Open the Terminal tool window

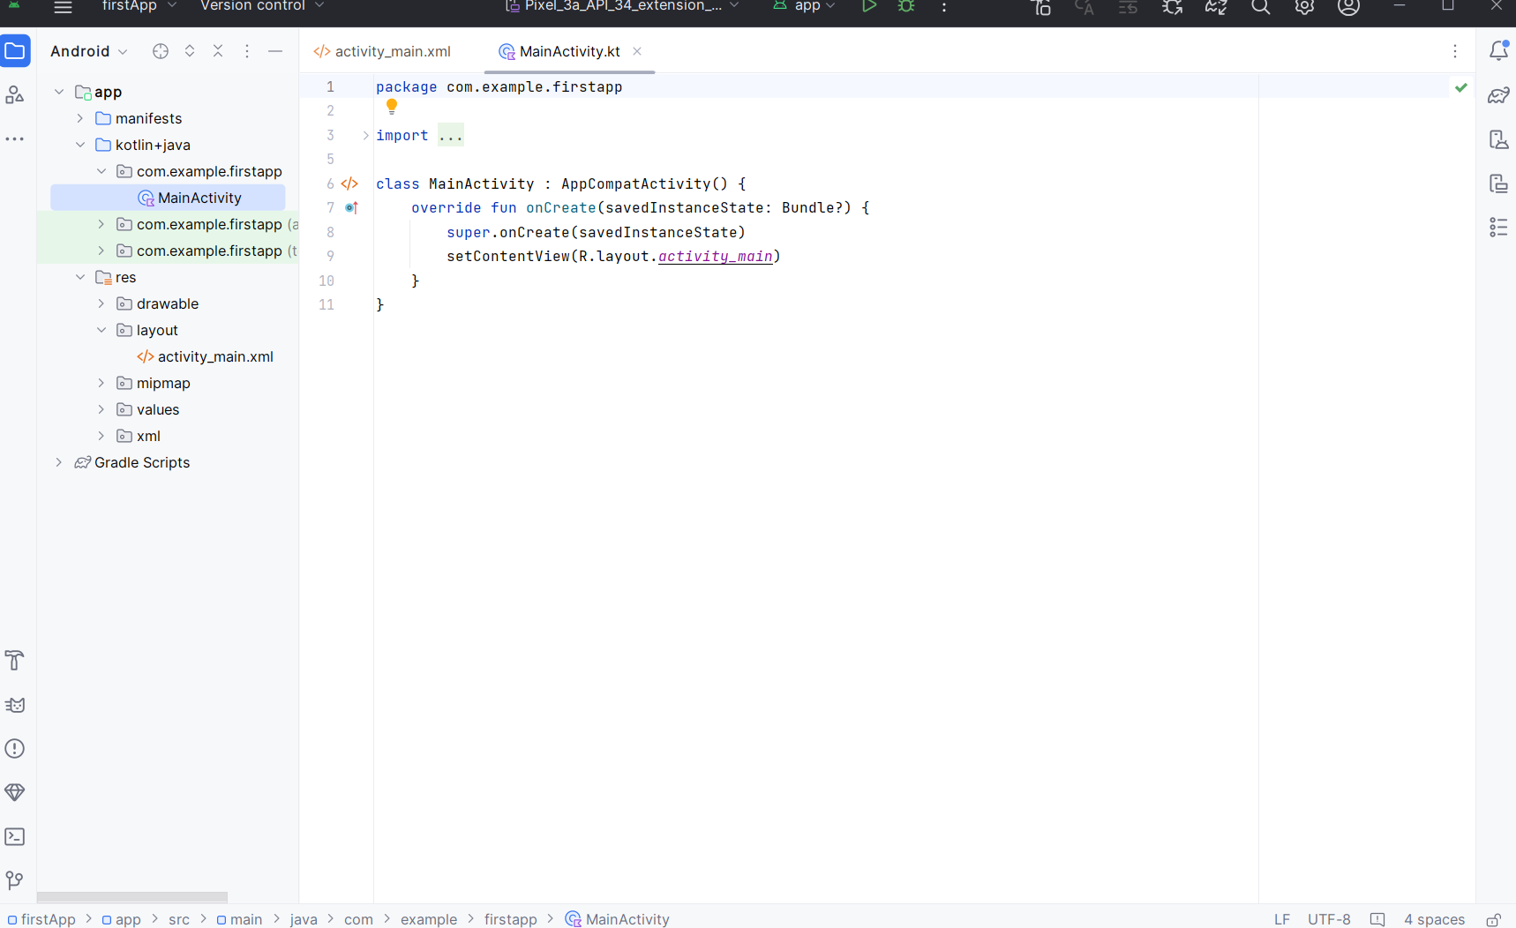[15, 836]
